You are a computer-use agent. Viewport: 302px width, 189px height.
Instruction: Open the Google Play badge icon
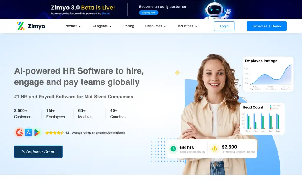[37, 133]
